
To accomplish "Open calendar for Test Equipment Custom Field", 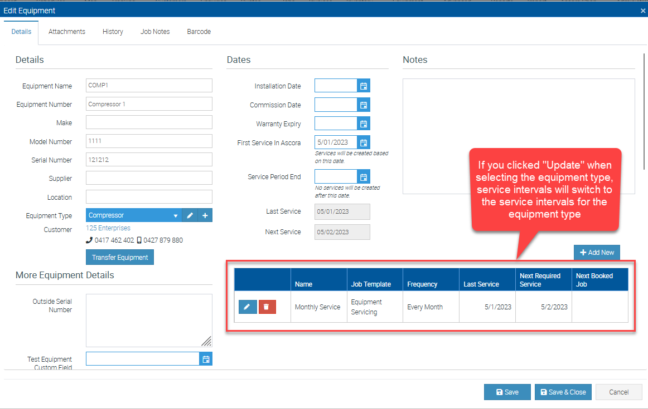I will [206, 359].
